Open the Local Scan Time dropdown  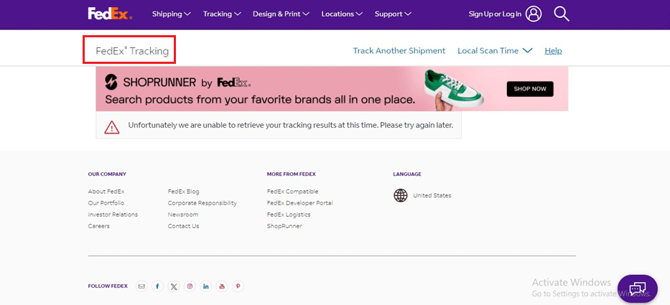click(x=495, y=51)
